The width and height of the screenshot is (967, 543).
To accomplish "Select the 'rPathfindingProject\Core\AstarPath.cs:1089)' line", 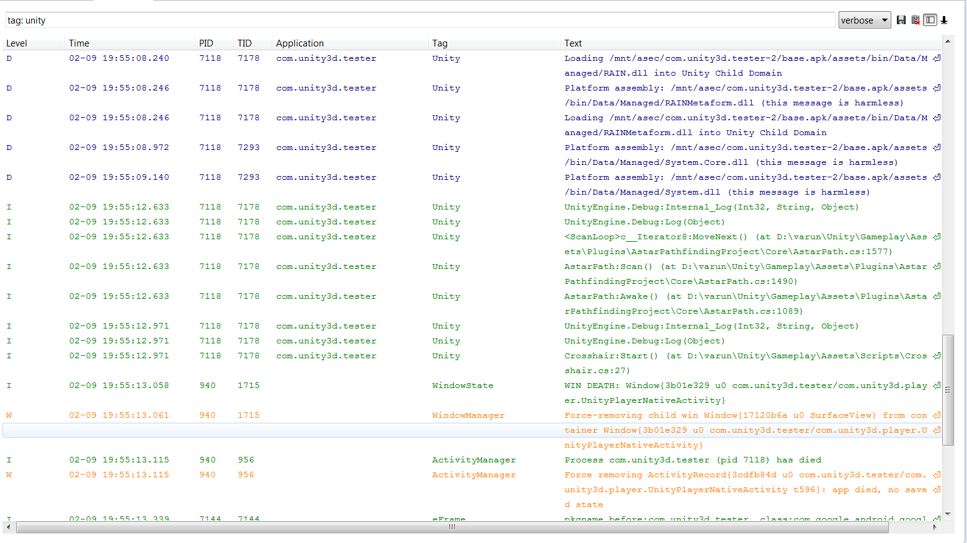I will 684,311.
